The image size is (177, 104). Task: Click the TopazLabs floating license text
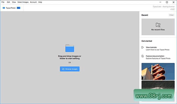point(163,7)
